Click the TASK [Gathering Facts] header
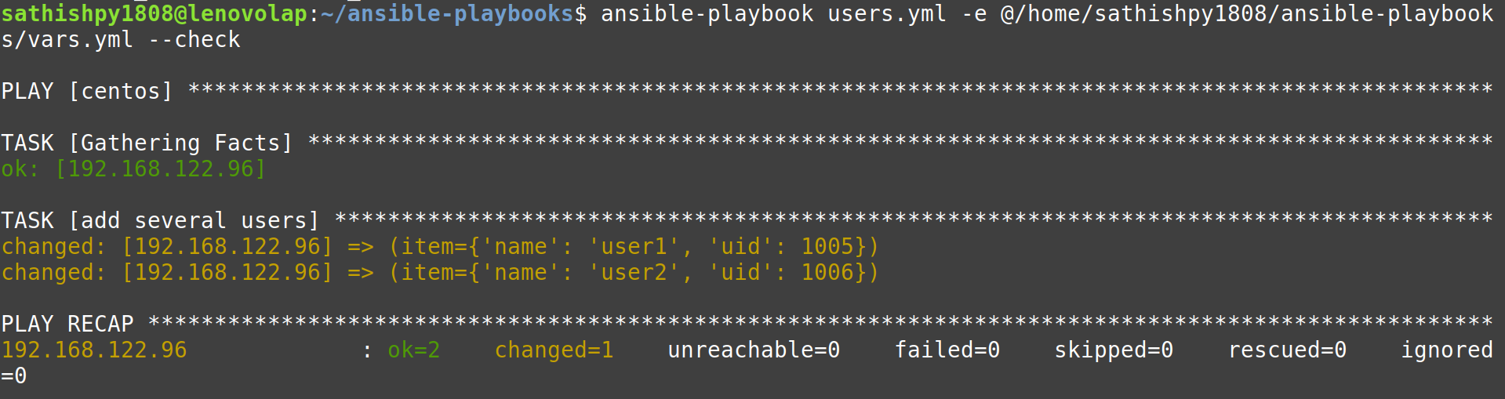This screenshot has height=399, width=1505. [x=147, y=143]
